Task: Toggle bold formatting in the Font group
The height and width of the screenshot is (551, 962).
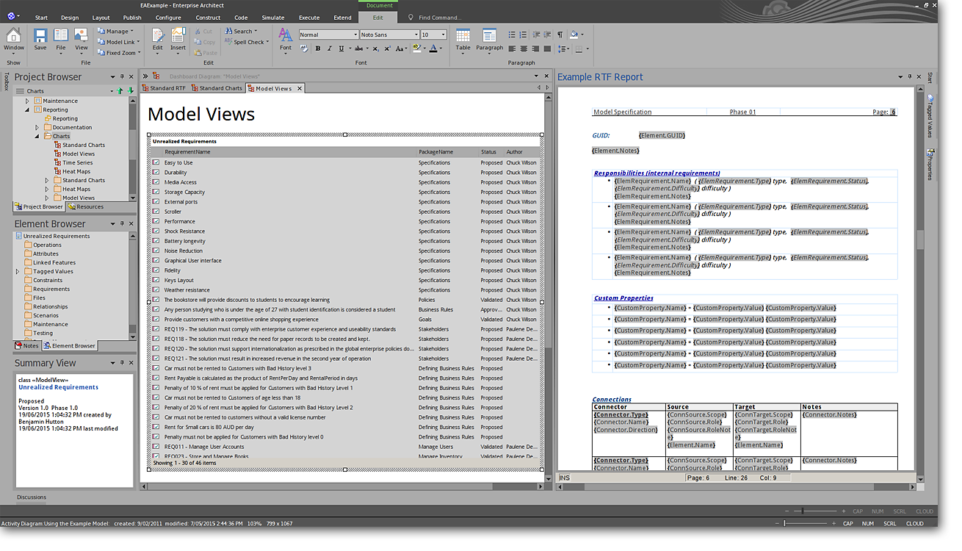Action: [x=318, y=49]
